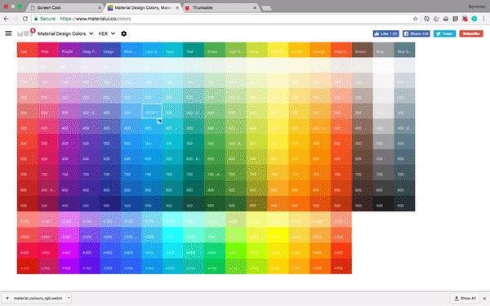Select the Indigo header swatch
This screenshot has height=306, width=490.
[110, 50]
